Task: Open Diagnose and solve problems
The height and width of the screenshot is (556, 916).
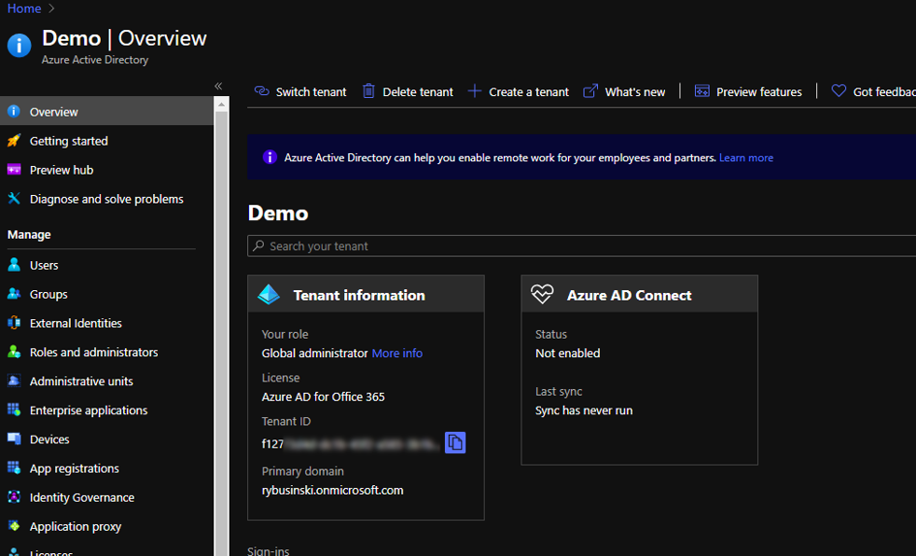Action: (107, 199)
